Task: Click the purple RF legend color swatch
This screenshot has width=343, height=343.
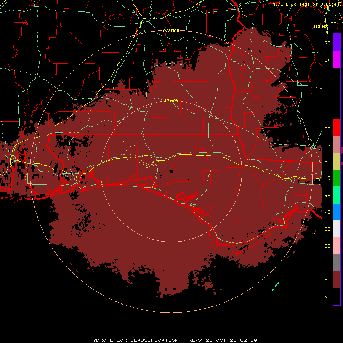Action: pos(337,43)
